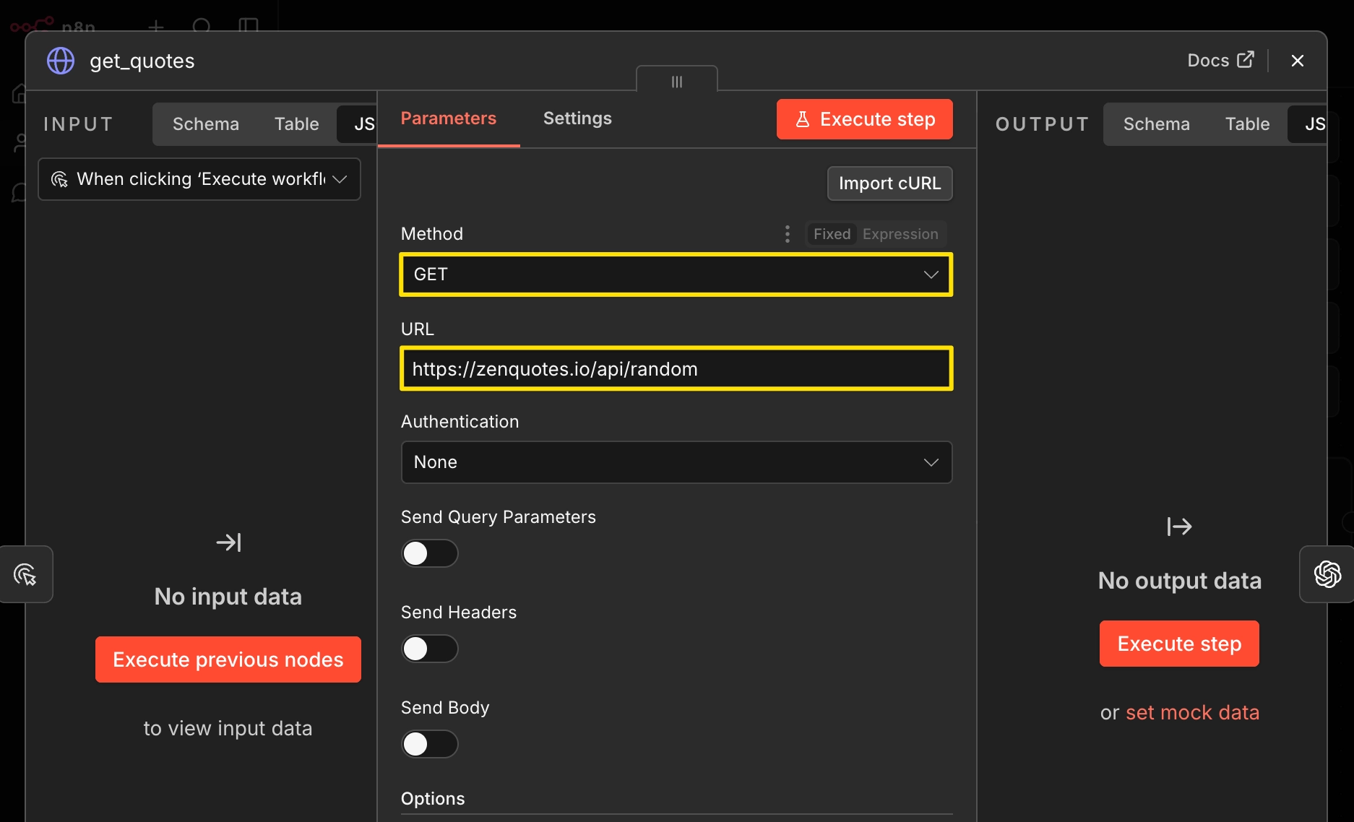Viewport: 1354px width, 822px height.
Task: Click the globe icon beside get_quotes
Action: (61, 61)
